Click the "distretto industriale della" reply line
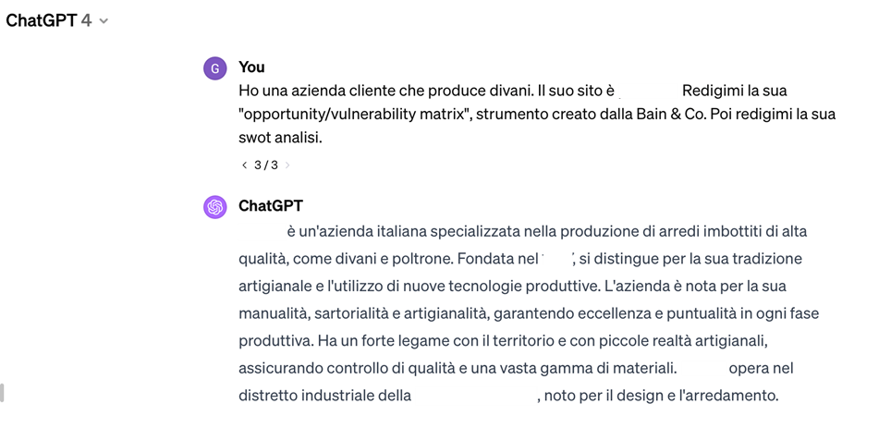Image resolution: width=891 pixels, height=428 pixels. [x=508, y=395]
